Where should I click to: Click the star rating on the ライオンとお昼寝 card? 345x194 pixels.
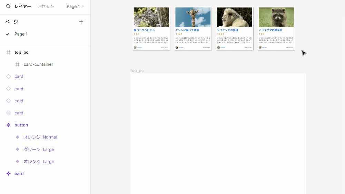220,34
